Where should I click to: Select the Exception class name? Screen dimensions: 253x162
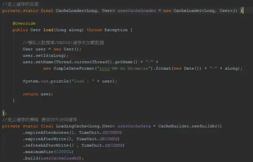point(116,30)
